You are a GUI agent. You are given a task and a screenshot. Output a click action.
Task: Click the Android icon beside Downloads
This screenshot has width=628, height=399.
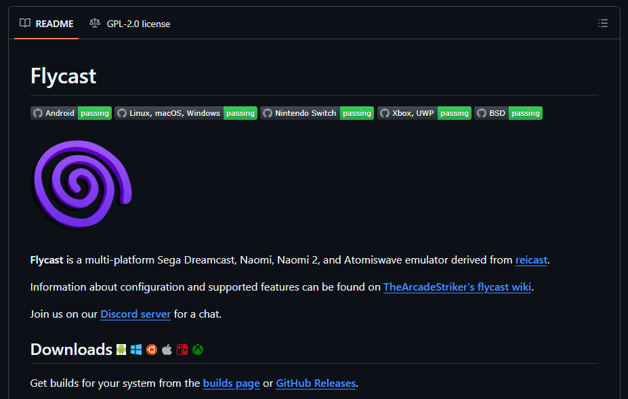click(121, 350)
